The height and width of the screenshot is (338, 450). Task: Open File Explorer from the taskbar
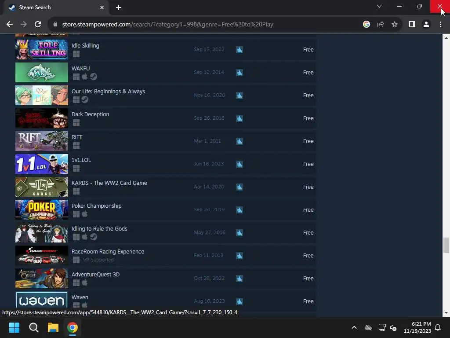coord(53,327)
